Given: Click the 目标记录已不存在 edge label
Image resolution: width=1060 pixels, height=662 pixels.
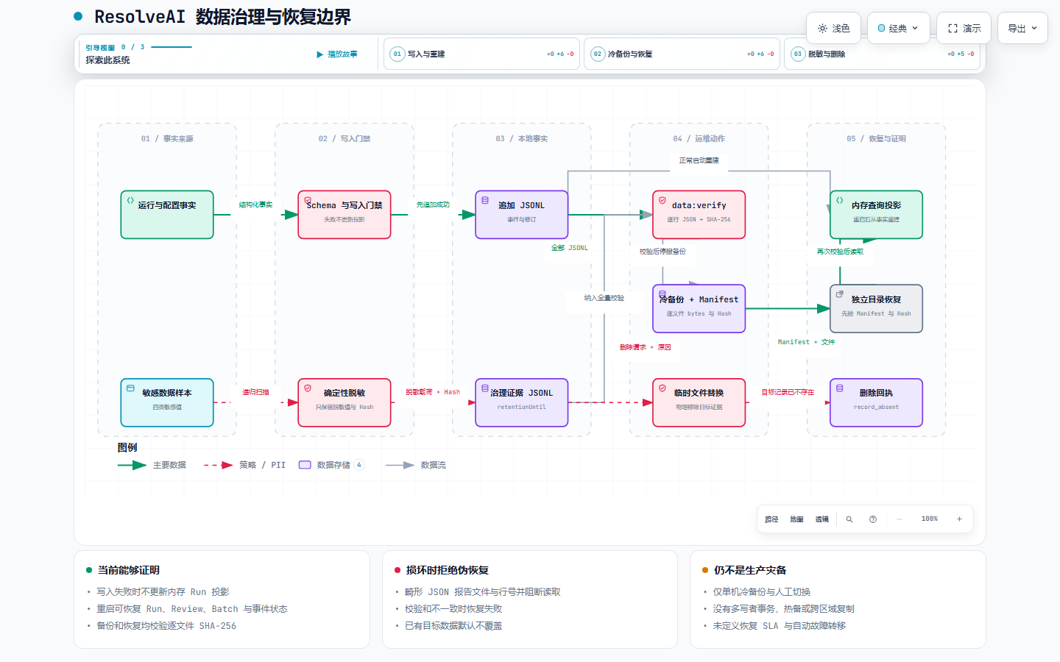Looking at the screenshot, I should (788, 392).
